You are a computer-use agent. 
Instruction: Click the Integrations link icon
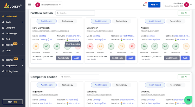point(3,66)
